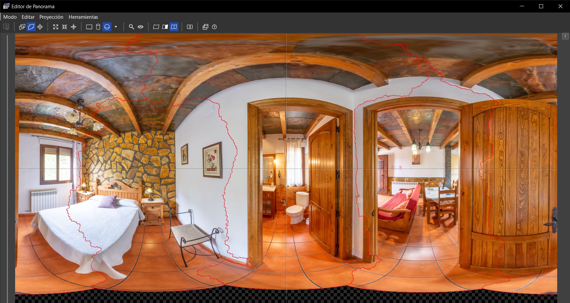Select the spherical projection icon
Image resolution: width=570 pixels, height=303 pixels.
[x=107, y=27]
